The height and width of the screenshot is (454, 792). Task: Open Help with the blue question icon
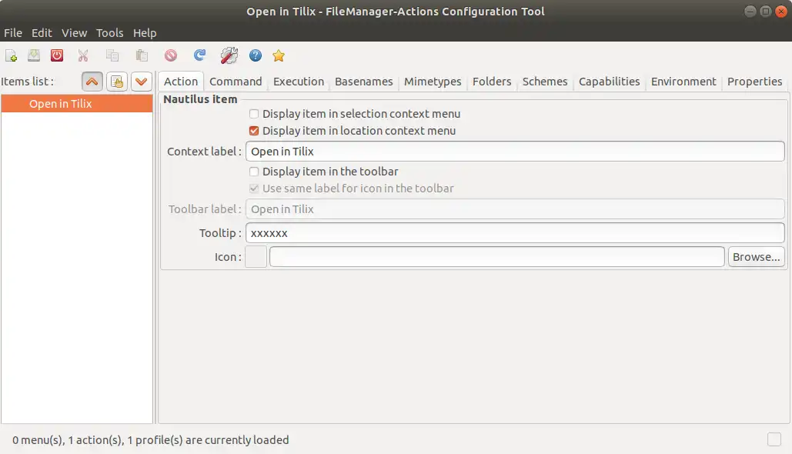[256, 55]
